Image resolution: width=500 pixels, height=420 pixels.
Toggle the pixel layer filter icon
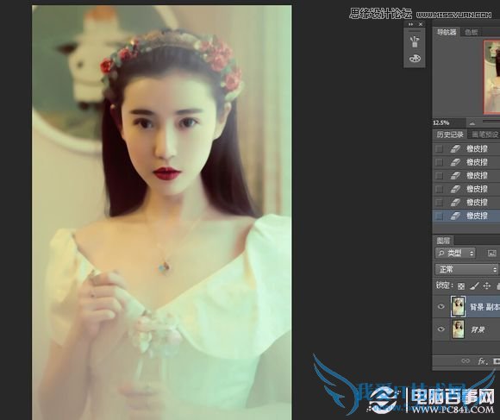[492, 254]
